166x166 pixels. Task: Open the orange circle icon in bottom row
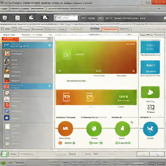tap(65, 128)
